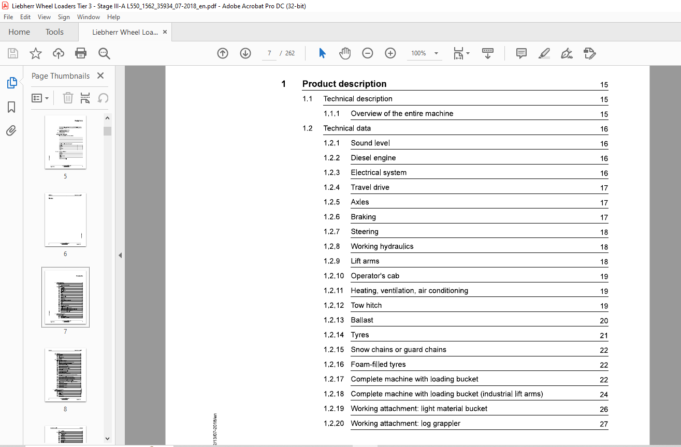681x447 pixels.
Task: Open the Sign menu
Action: coord(64,17)
